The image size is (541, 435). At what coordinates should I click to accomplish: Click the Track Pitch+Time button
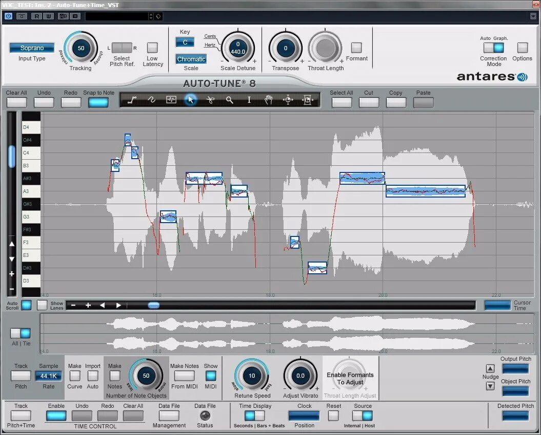(x=21, y=416)
